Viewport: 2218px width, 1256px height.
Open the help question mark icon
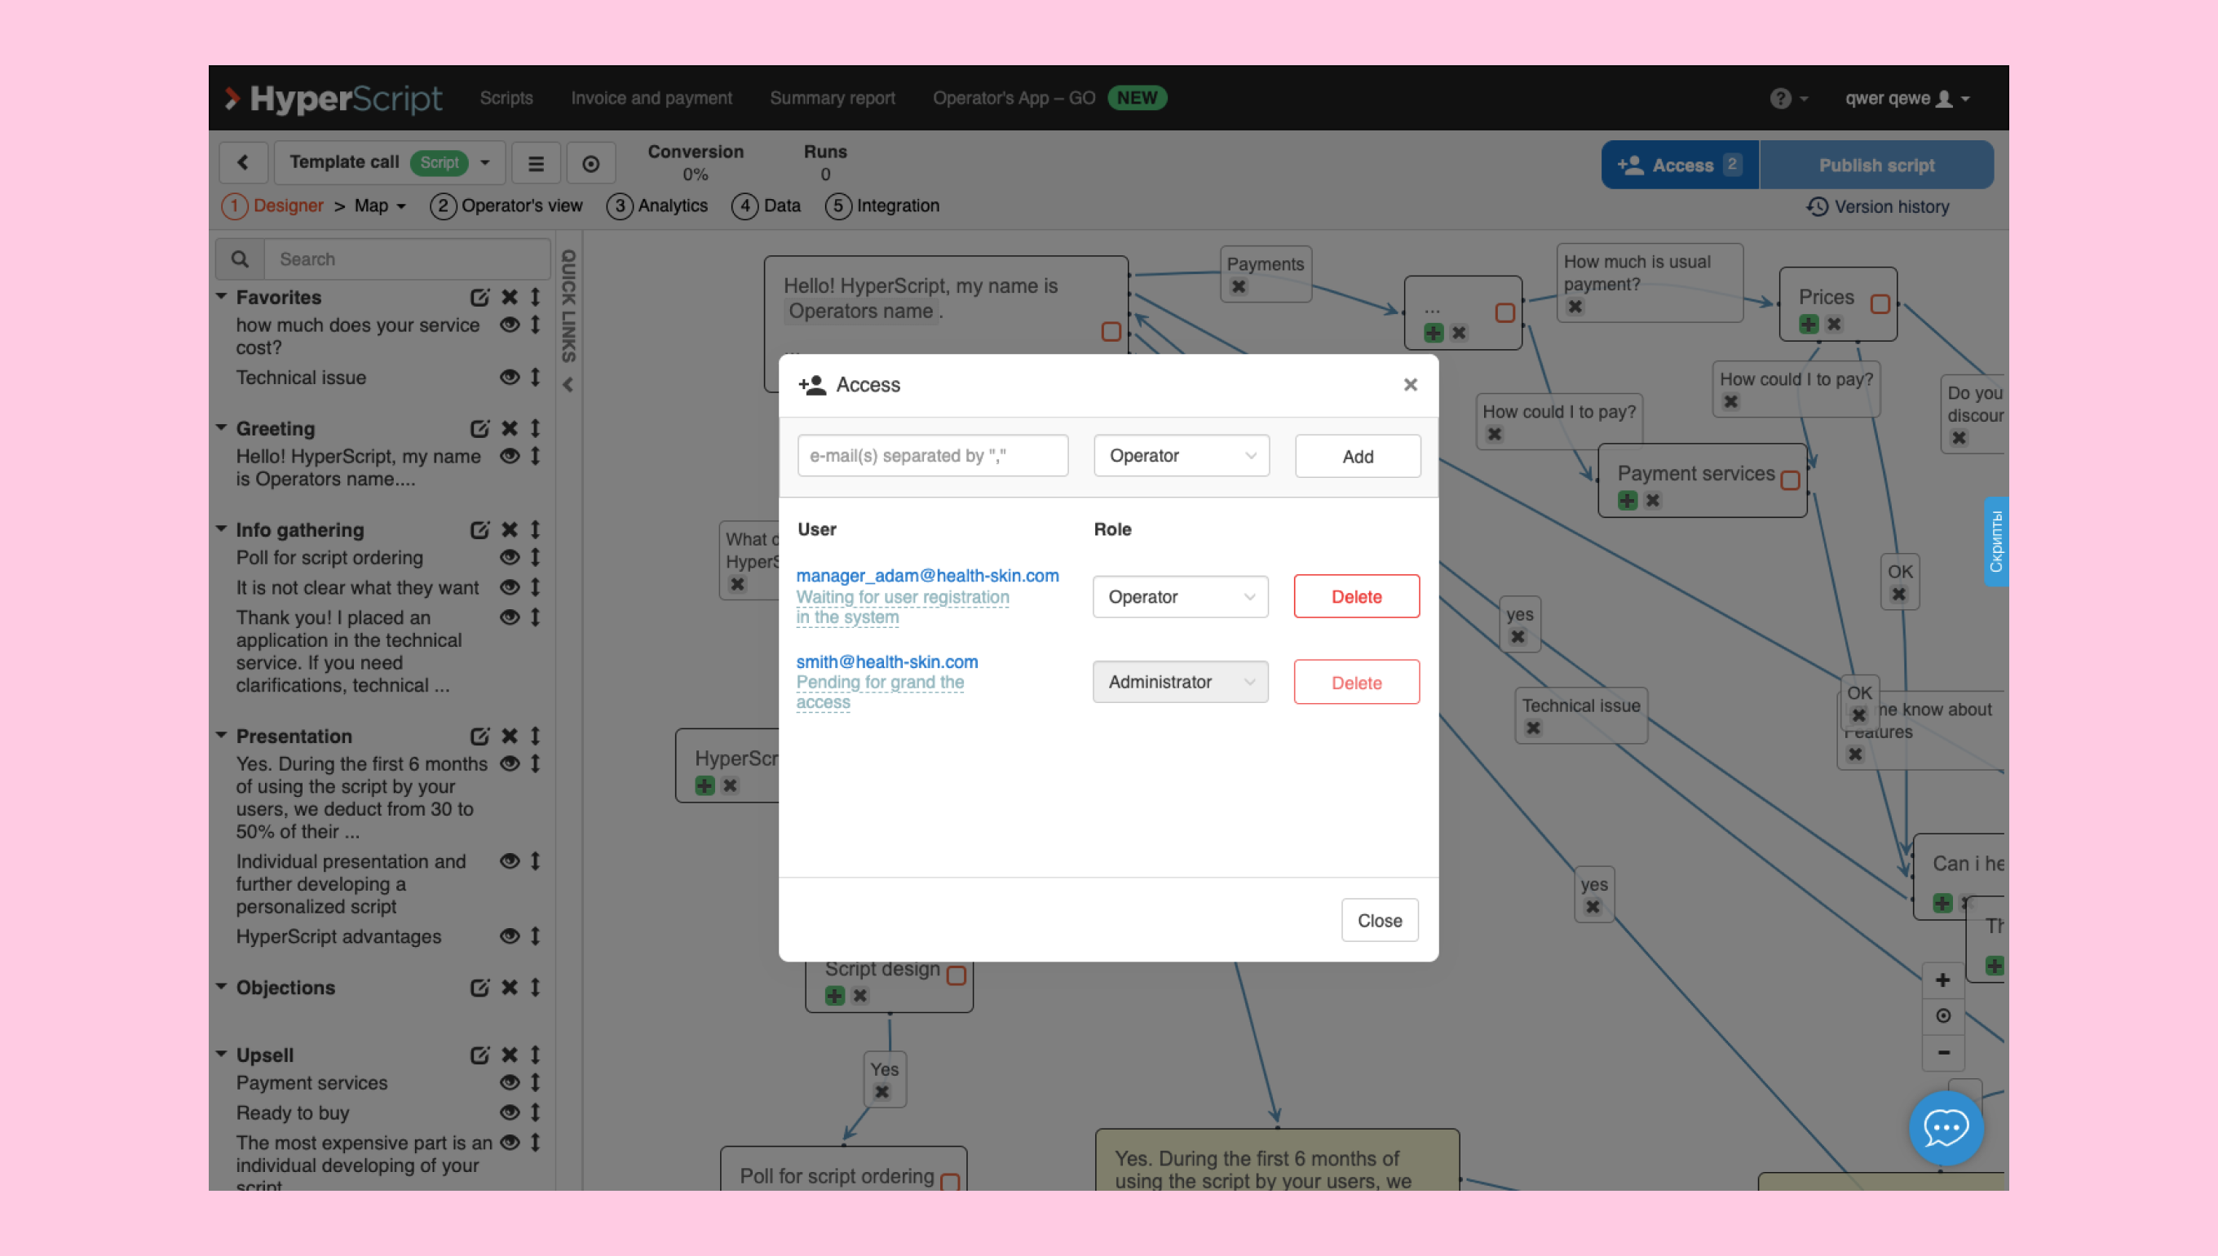coord(1780,99)
